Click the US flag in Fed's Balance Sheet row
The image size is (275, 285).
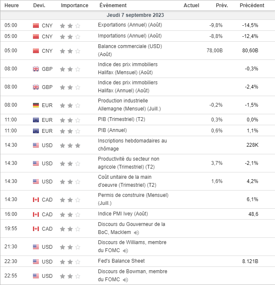pos(36,261)
